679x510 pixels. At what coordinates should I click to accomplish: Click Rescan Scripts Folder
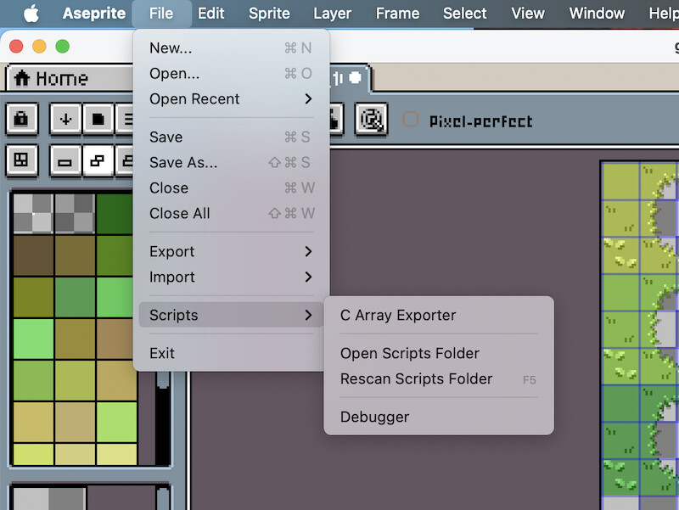416,379
